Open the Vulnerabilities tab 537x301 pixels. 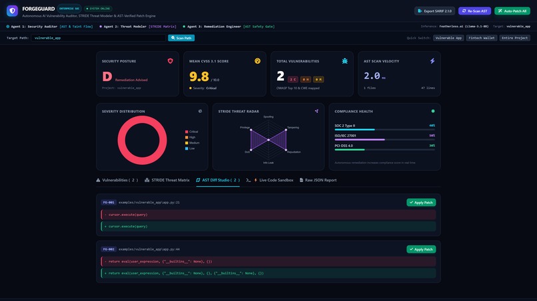pyautogui.click(x=117, y=180)
